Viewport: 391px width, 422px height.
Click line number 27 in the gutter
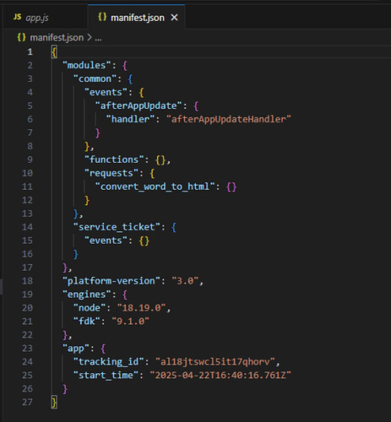[x=27, y=402]
